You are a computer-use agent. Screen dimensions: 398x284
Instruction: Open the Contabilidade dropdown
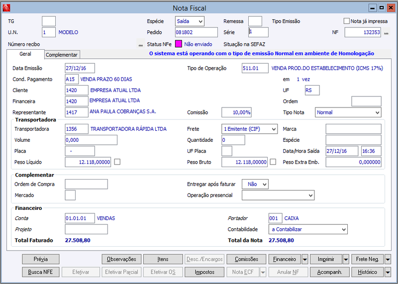point(308,229)
